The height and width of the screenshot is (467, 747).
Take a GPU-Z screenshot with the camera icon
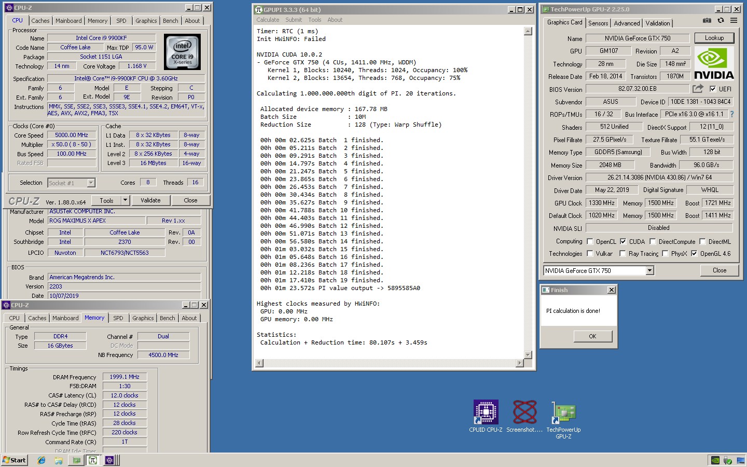coord(707,20)
